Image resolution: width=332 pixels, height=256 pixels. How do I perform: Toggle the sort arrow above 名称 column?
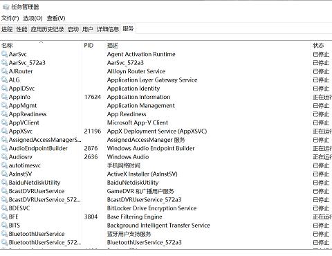click(x=41, y=42)
